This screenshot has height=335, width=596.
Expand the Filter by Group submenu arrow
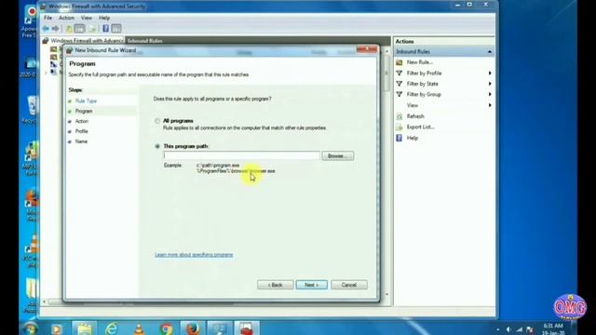coord(490,94)
